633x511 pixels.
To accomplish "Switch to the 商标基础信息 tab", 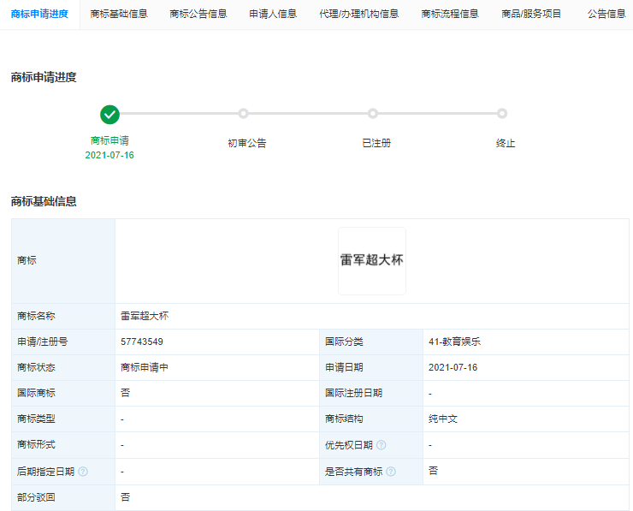I will [119, 15].
